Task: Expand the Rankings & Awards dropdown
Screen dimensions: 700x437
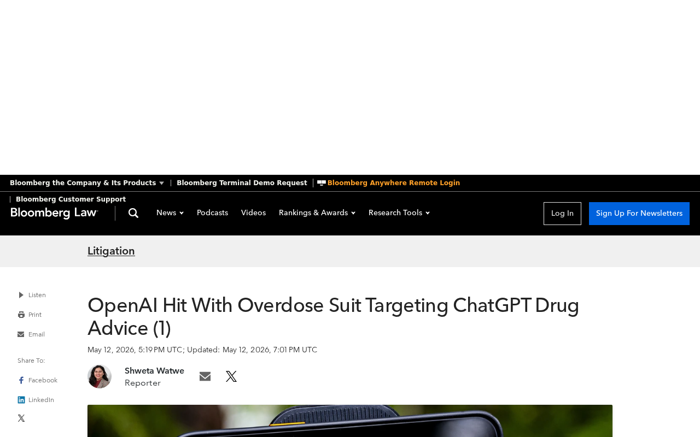Action: pos(317,213)
